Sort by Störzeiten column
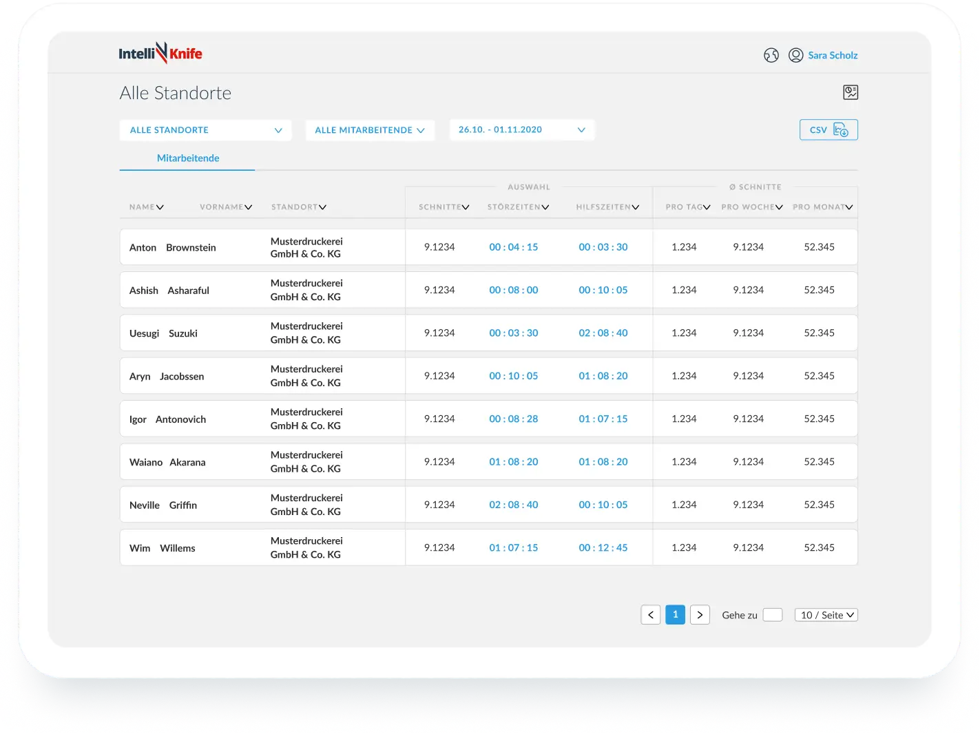The image size is (980, 734). pos(519,207)
